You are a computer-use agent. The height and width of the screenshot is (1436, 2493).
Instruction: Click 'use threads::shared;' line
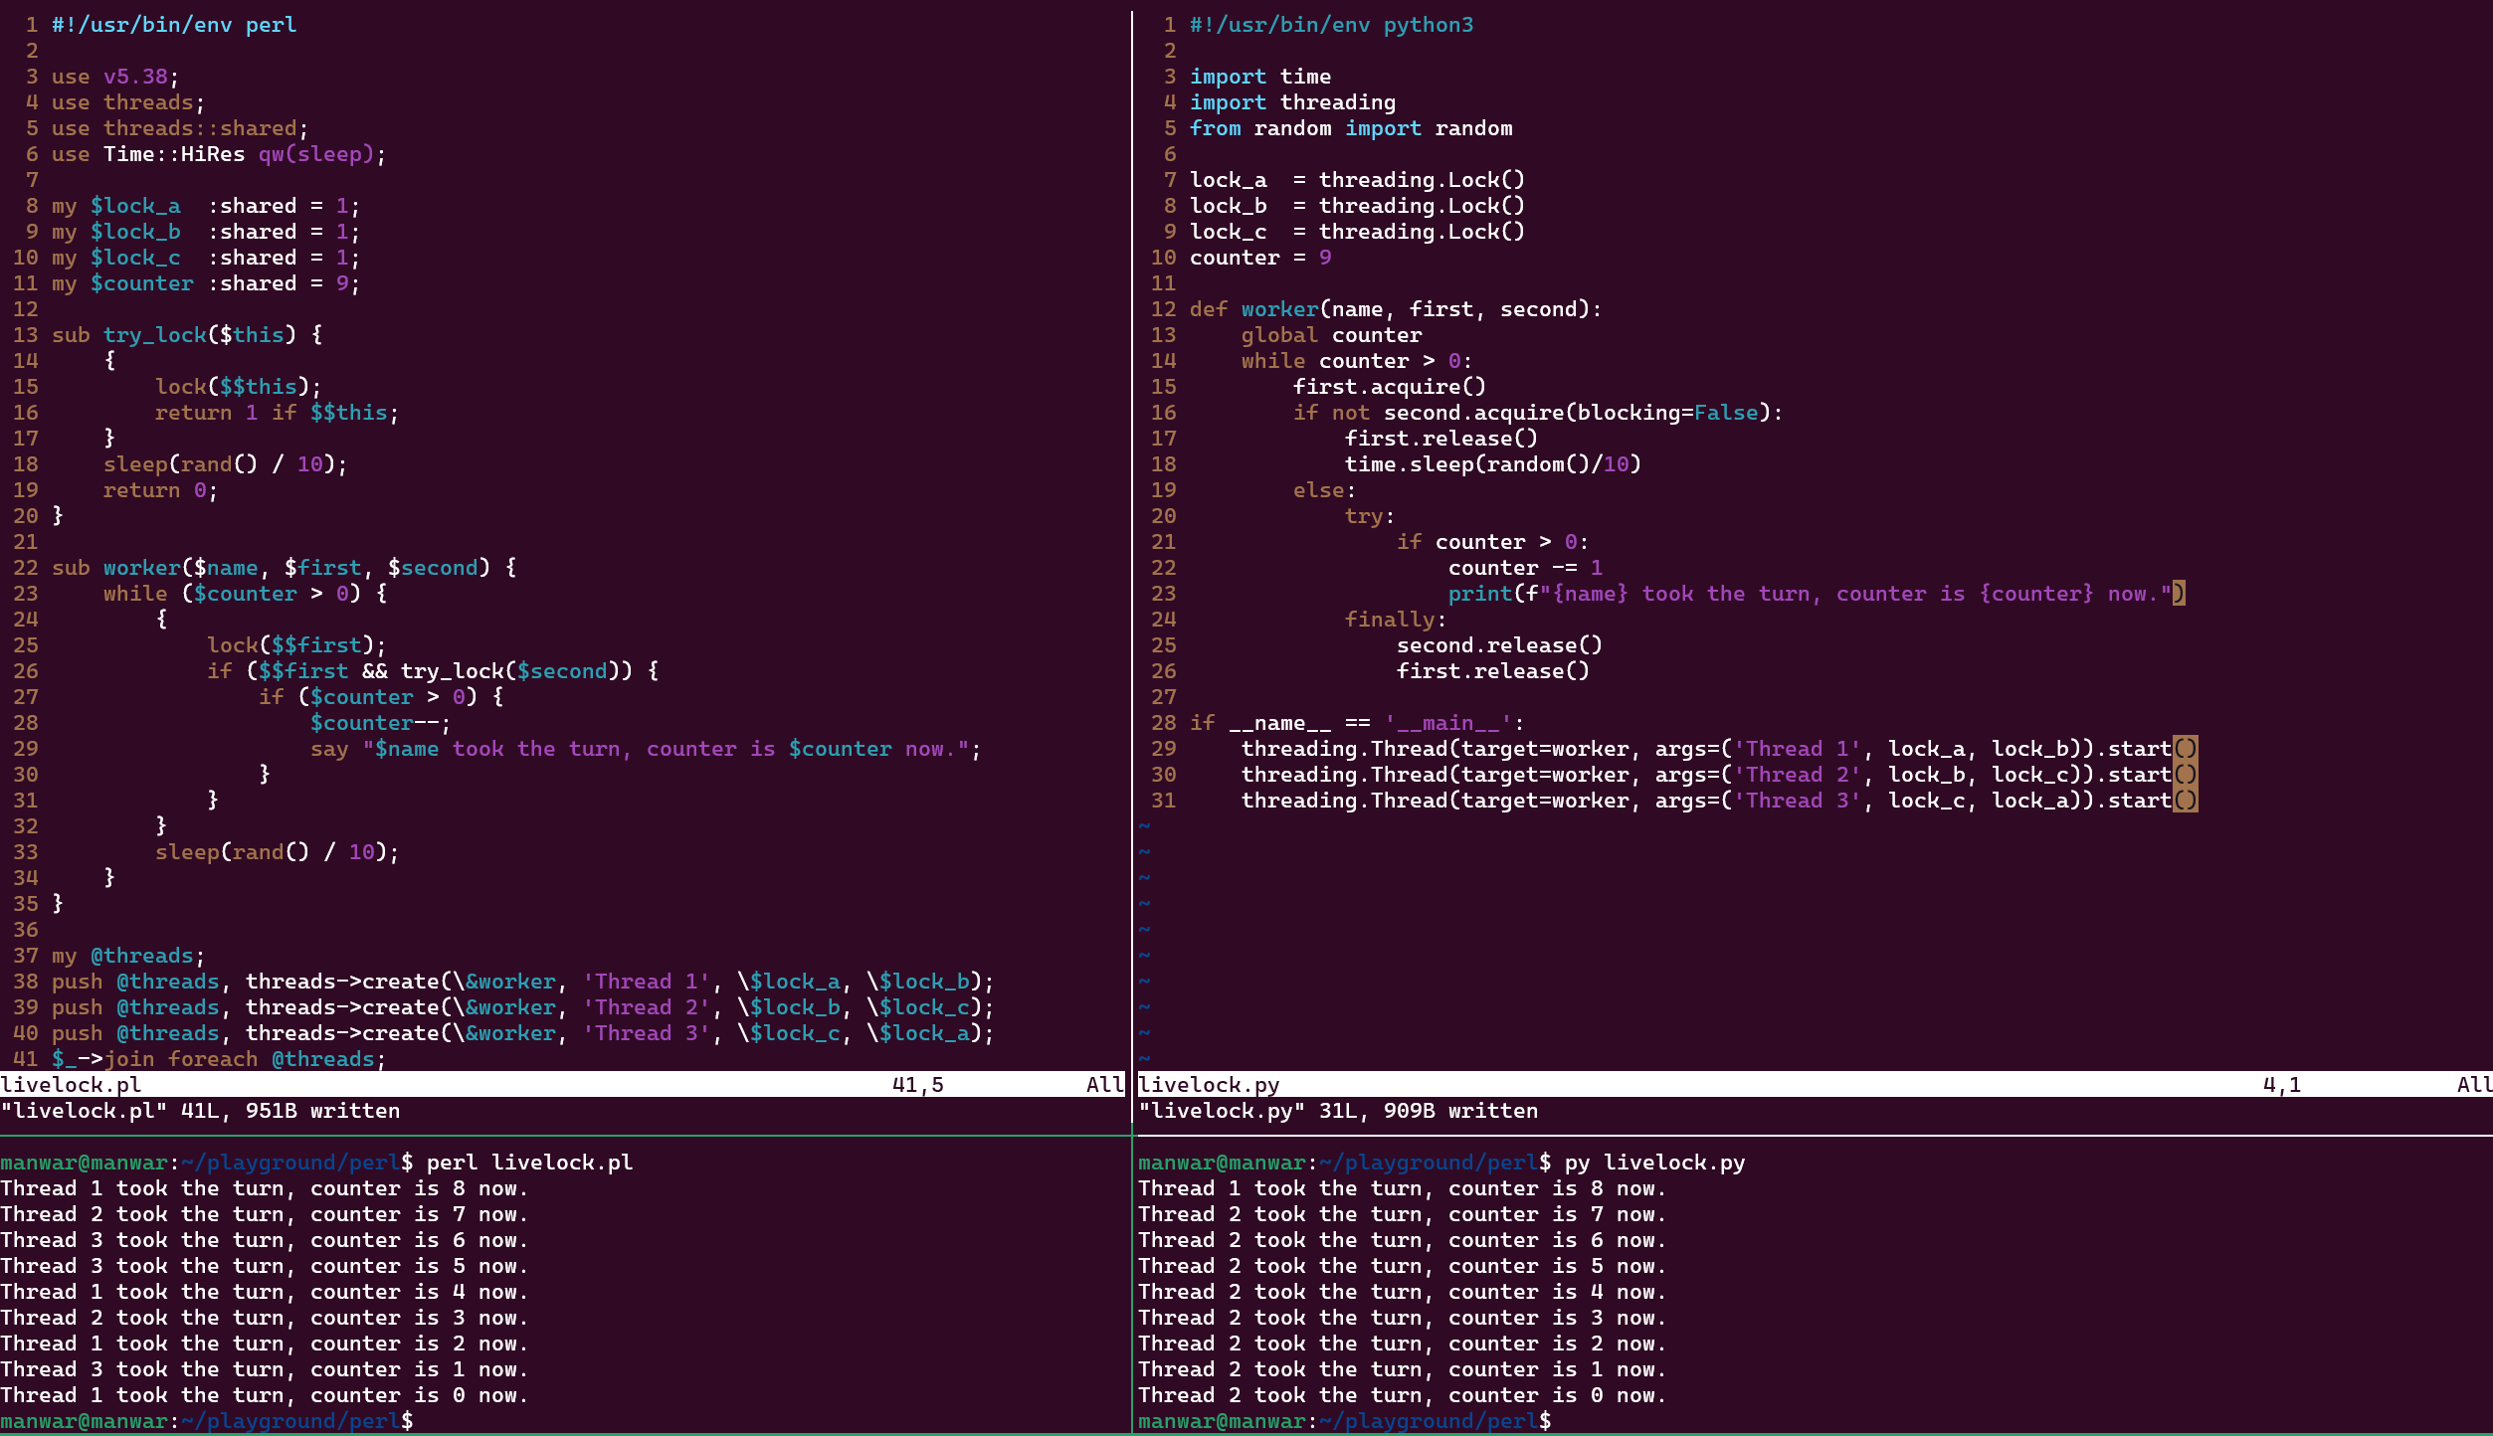(180, 128)
